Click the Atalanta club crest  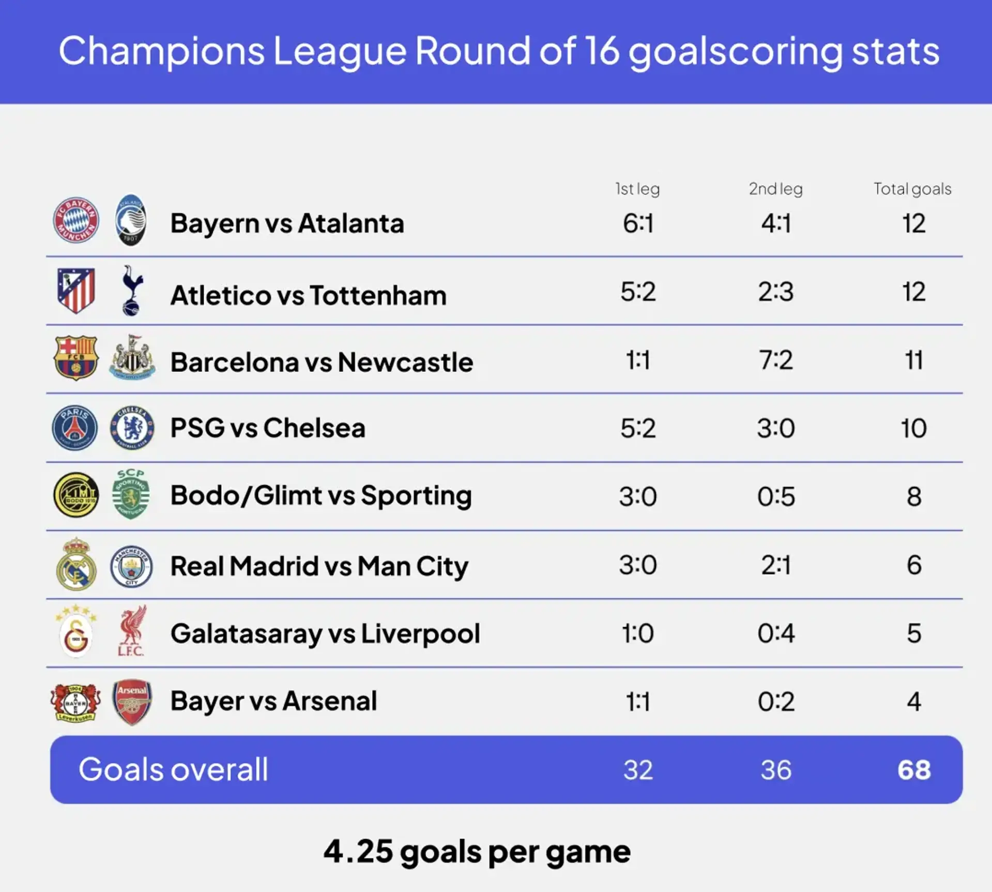(x=131, y=220)
